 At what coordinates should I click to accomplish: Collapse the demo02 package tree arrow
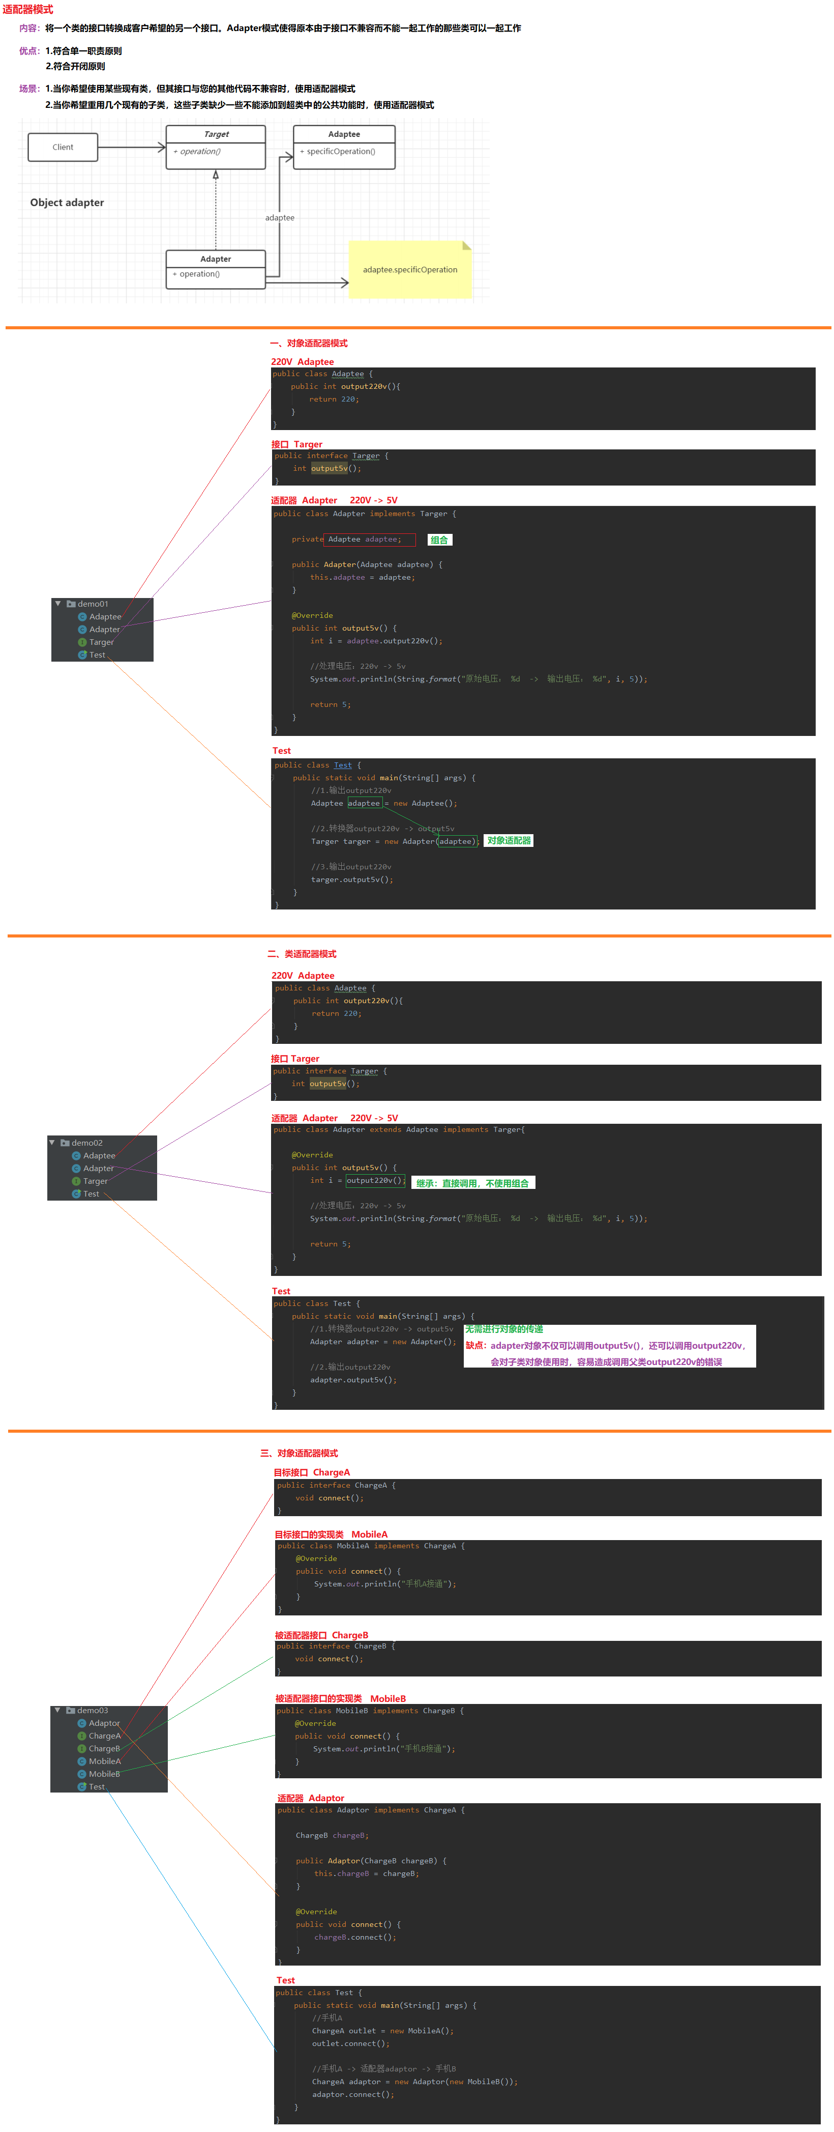coord(52,1142)
